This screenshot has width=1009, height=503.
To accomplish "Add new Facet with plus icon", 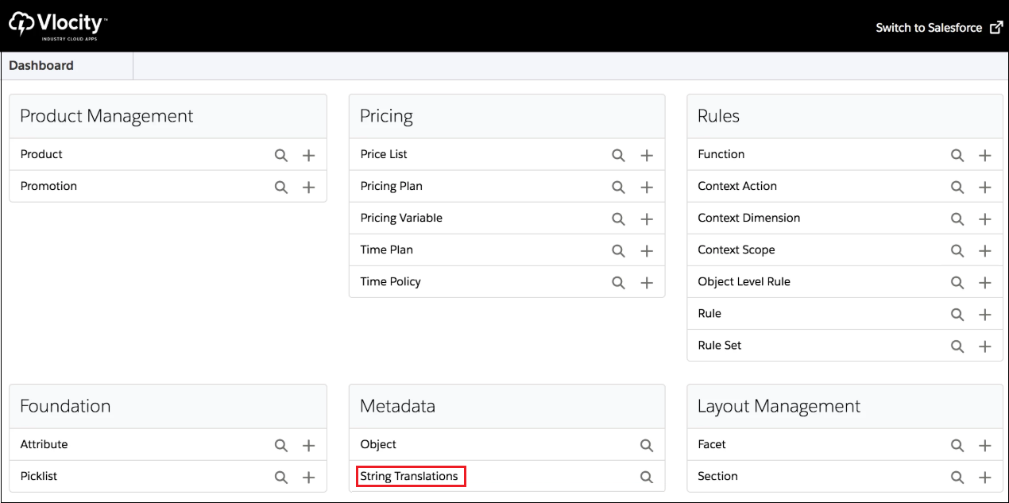I will [x=985, y=445].
